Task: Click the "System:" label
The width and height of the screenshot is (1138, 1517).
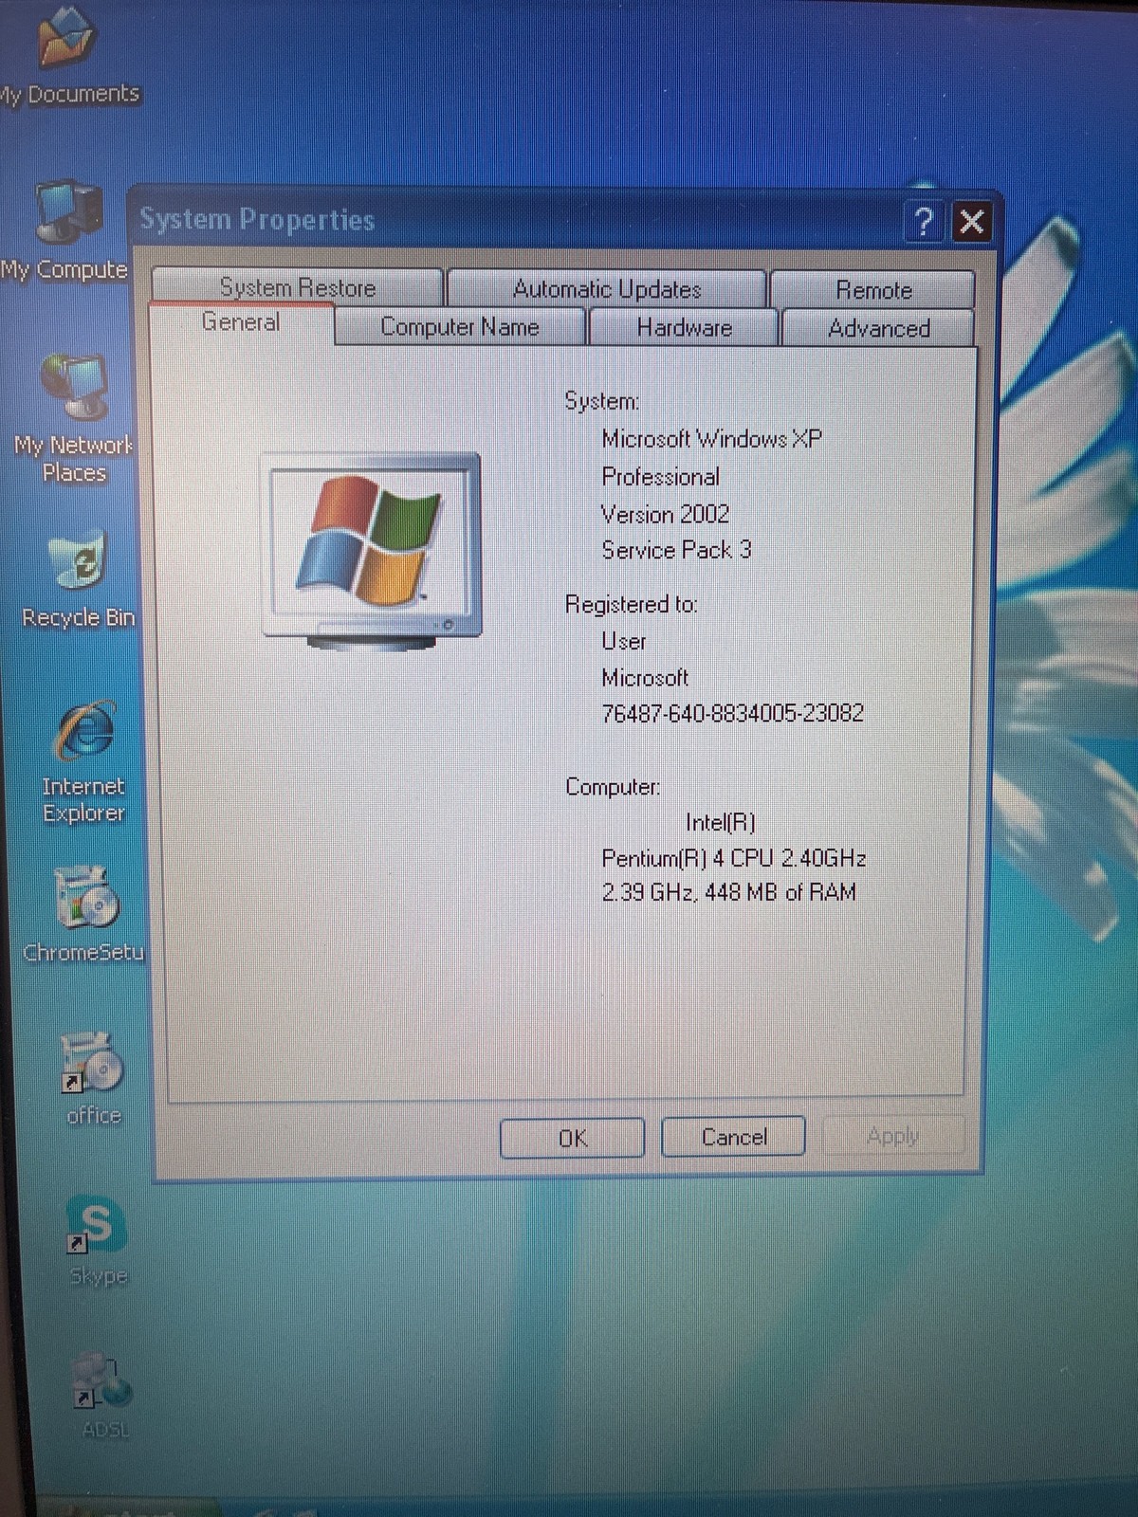Action: coord(602,401)
